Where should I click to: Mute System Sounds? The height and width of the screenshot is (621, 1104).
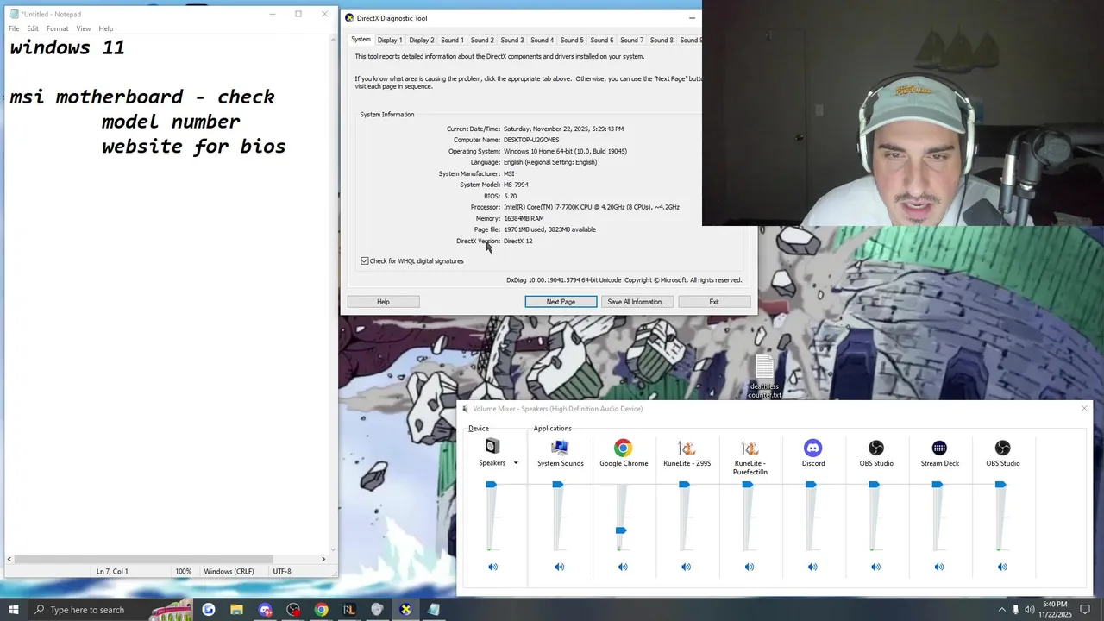[560, 567]
